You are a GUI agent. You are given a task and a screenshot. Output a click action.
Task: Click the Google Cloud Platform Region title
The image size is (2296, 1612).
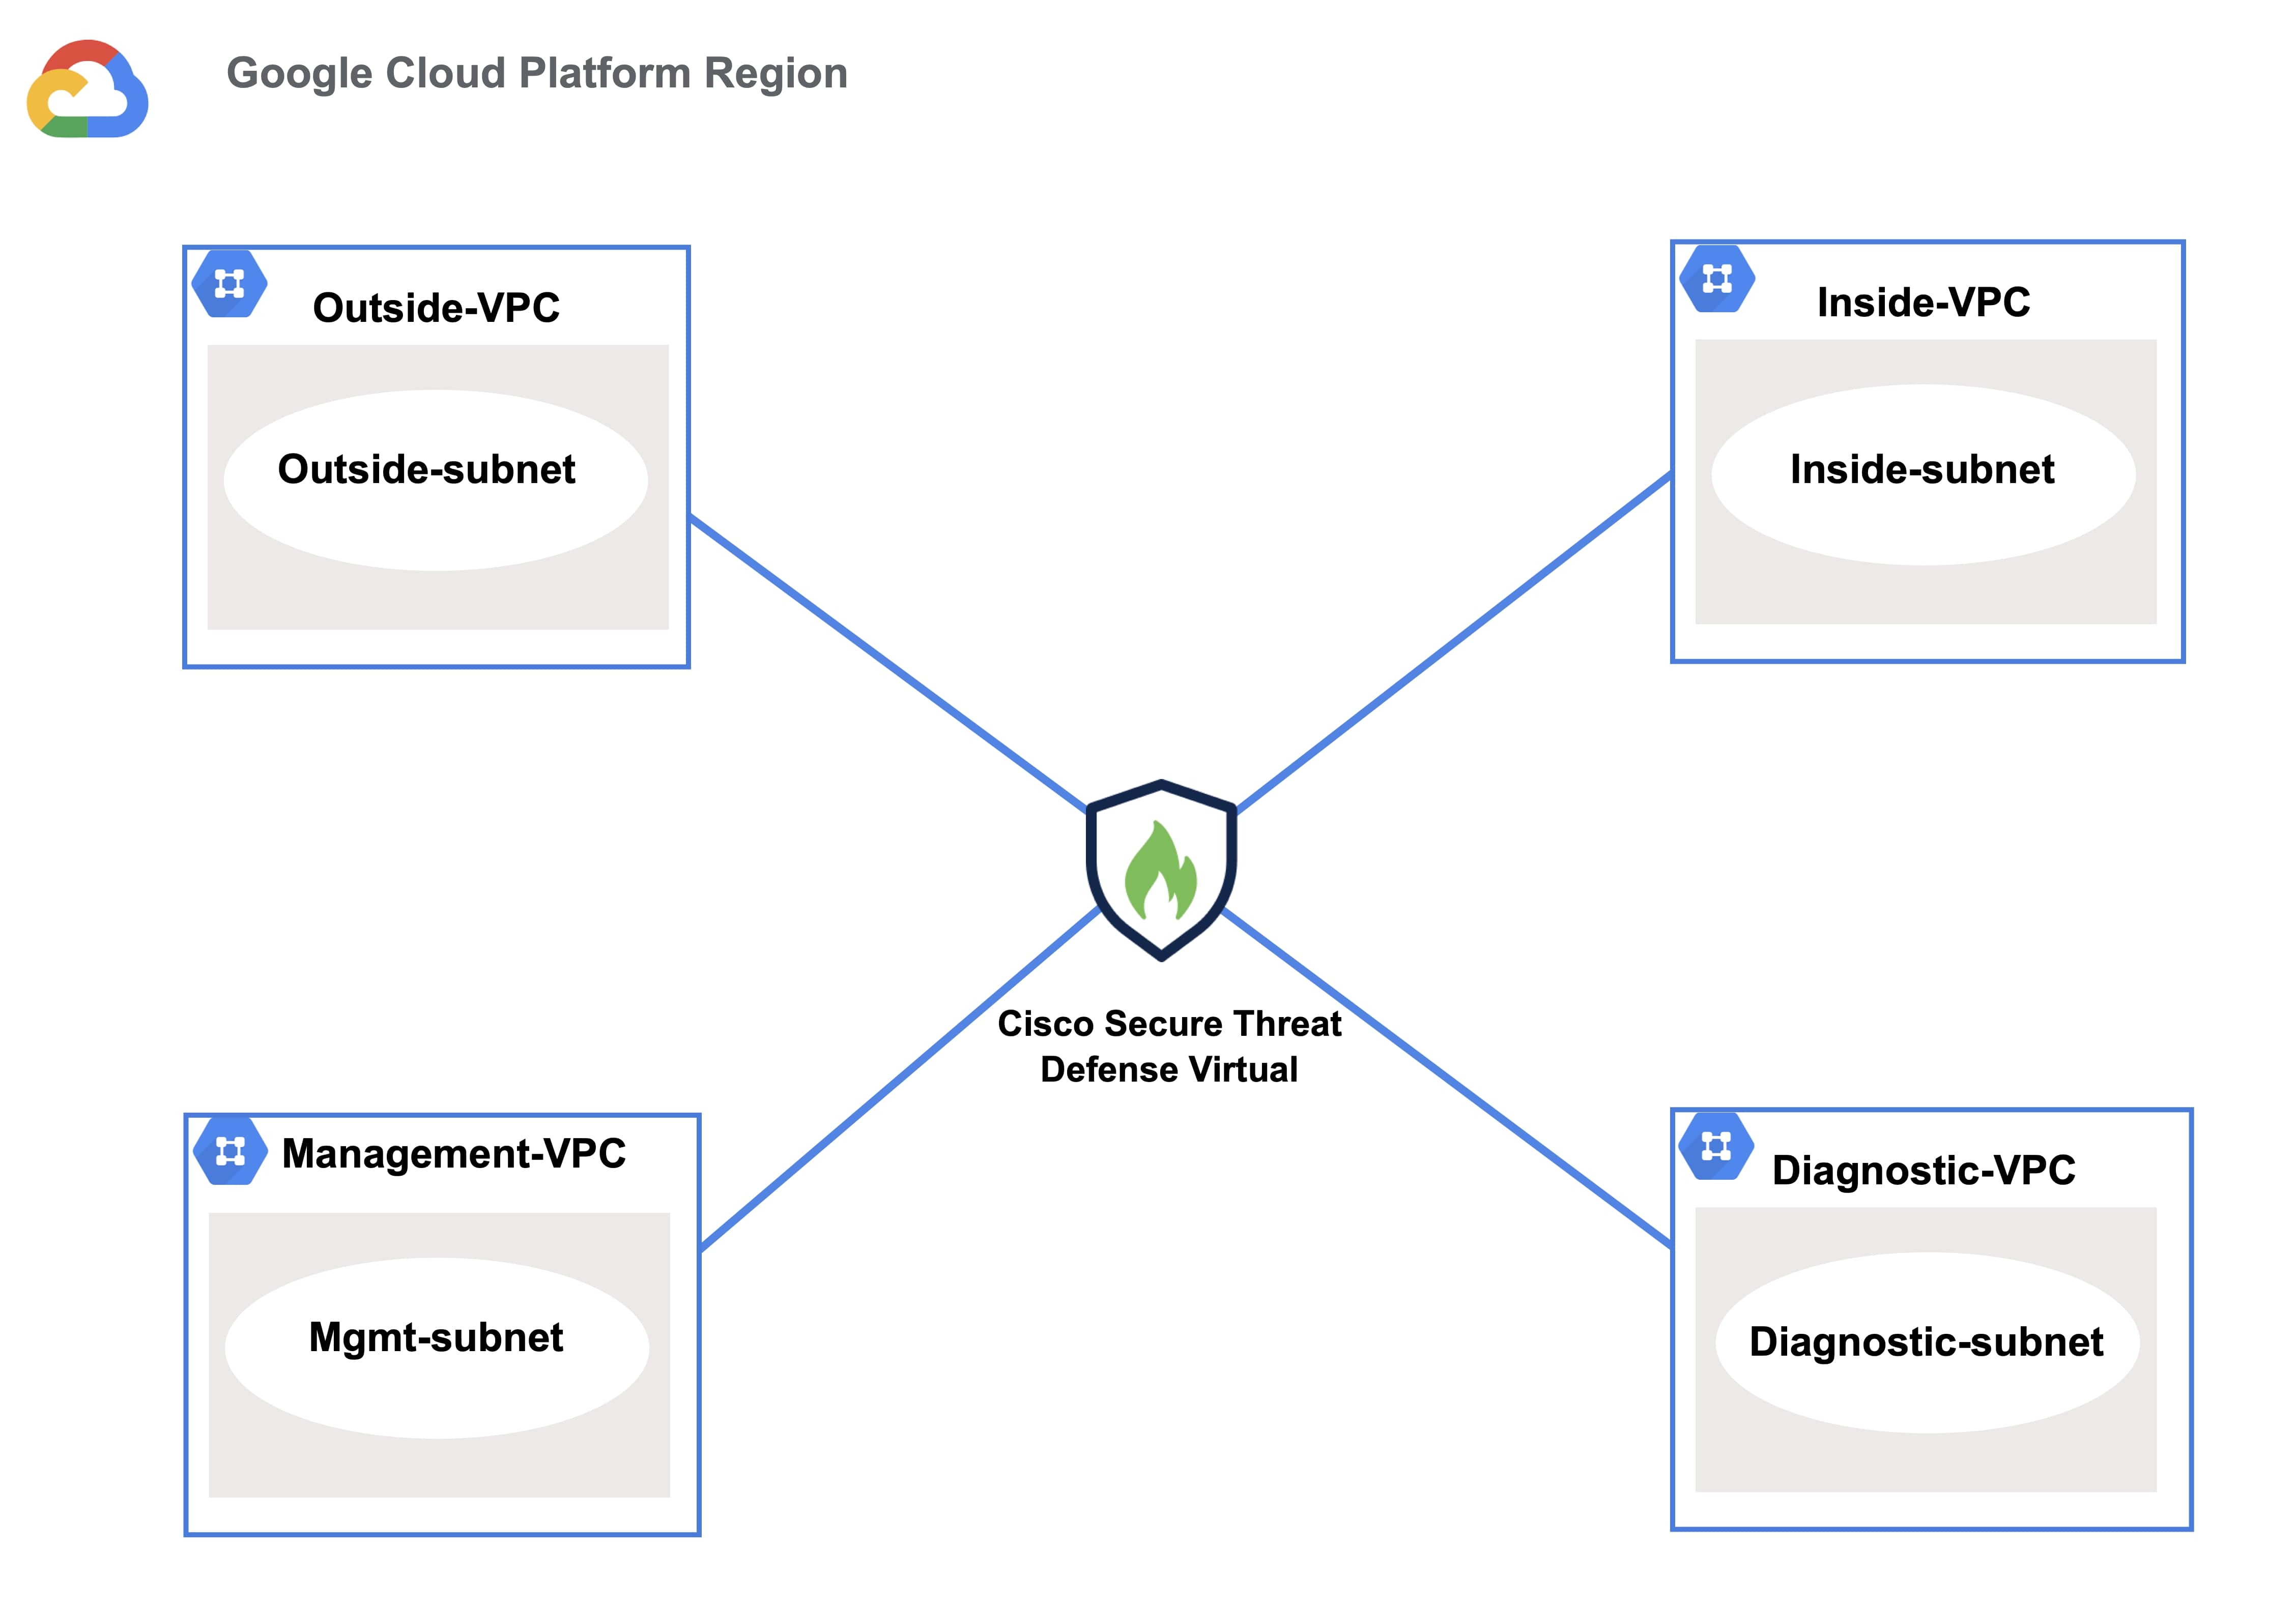click(x=537, y=73)
